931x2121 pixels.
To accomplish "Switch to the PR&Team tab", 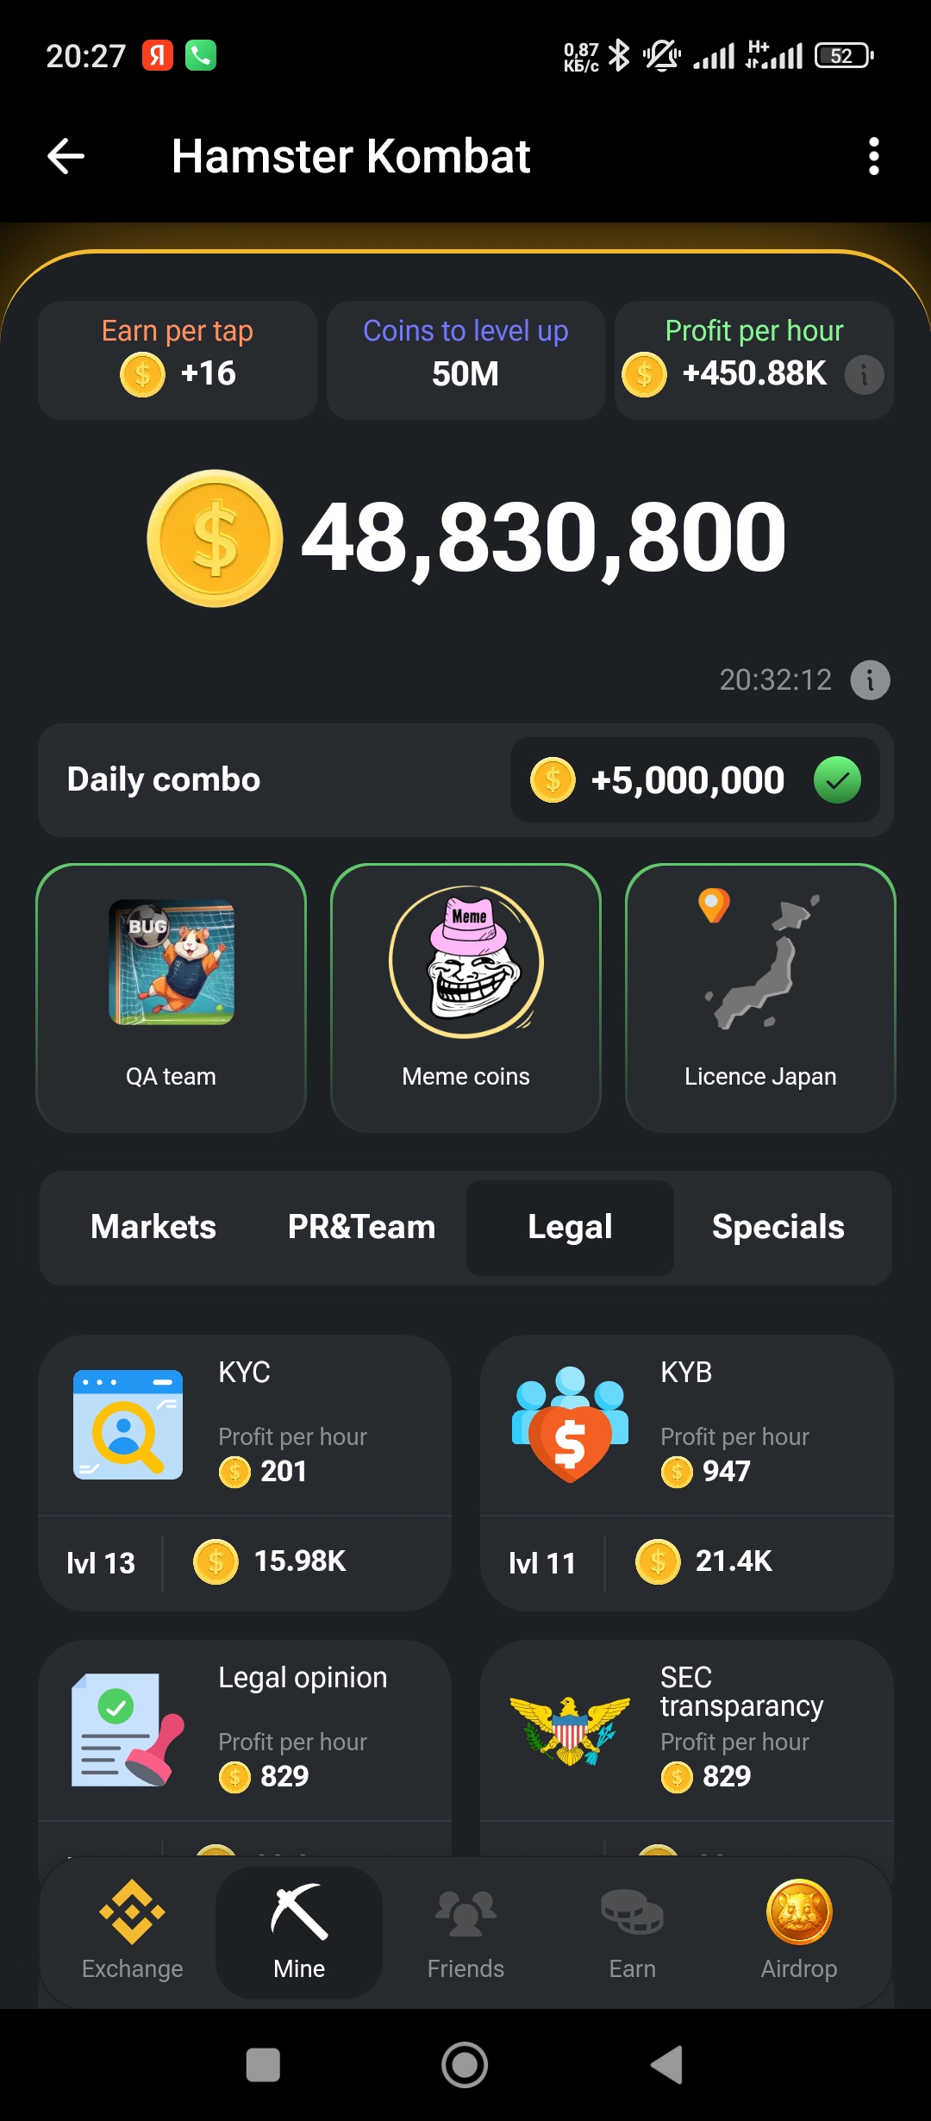I will pyautogui.click(x=362, y=1227).
